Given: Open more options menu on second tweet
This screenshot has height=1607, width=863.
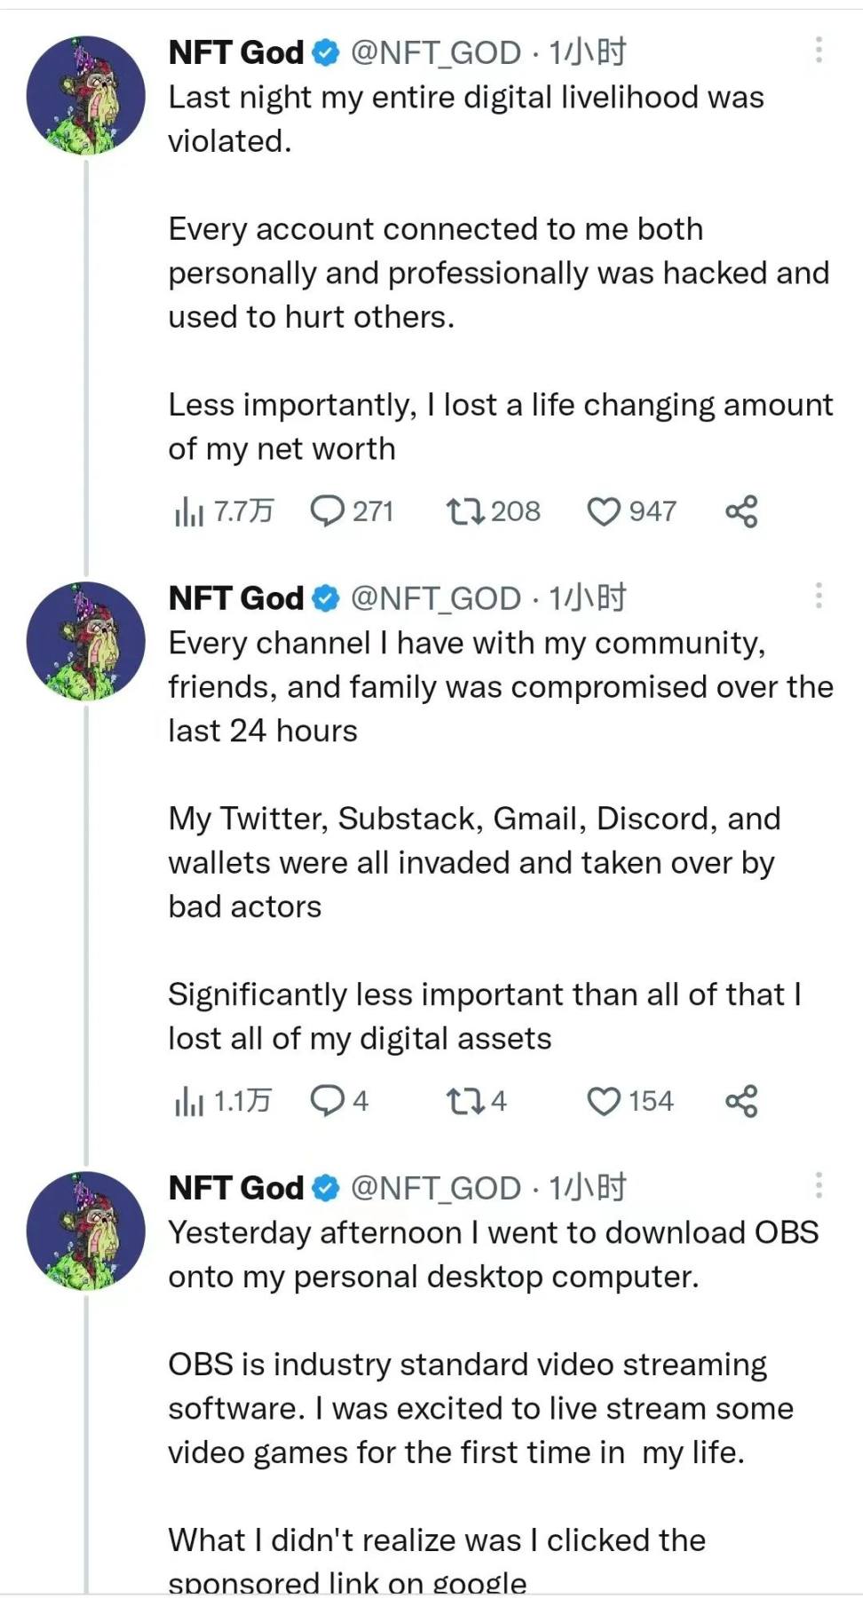Looking at the screenshot, I should coord(819,596).
